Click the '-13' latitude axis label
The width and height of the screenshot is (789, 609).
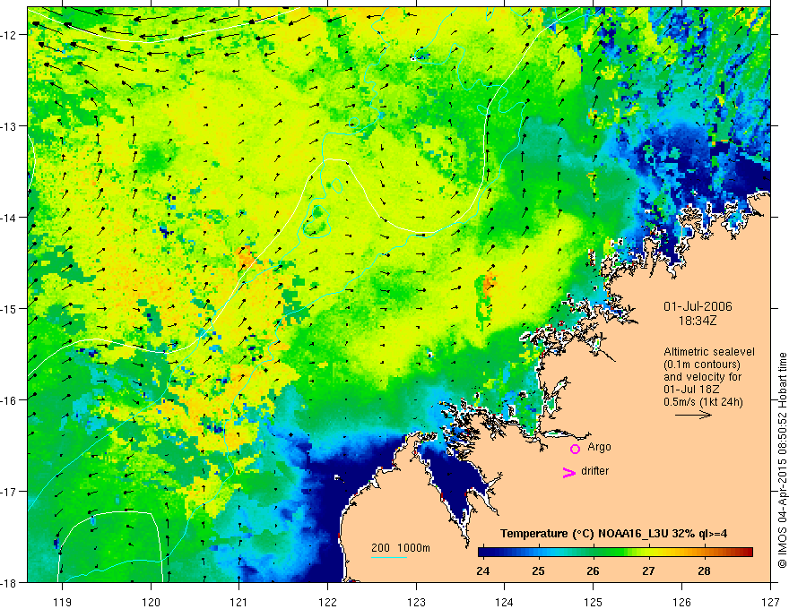(x=9, y=126)
